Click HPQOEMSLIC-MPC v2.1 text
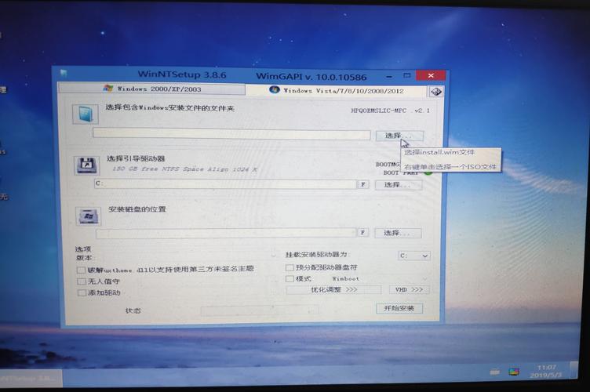 (x=390, y=111)
